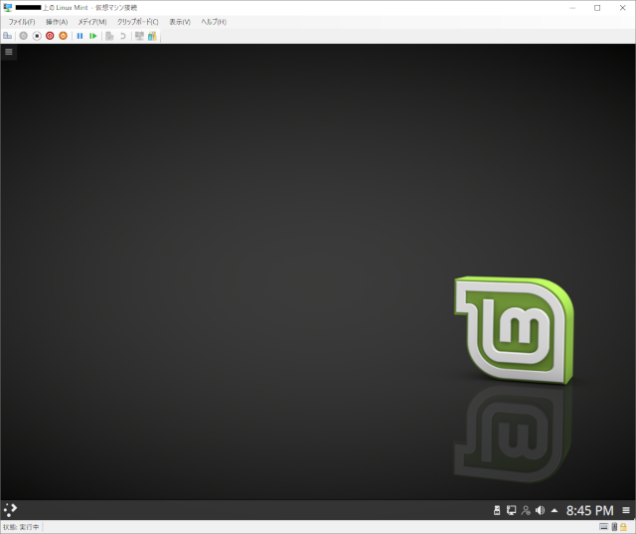This screenshot has width=636, height=534.
Task: Expand hidden system tray icons
Action: point(555,510)
